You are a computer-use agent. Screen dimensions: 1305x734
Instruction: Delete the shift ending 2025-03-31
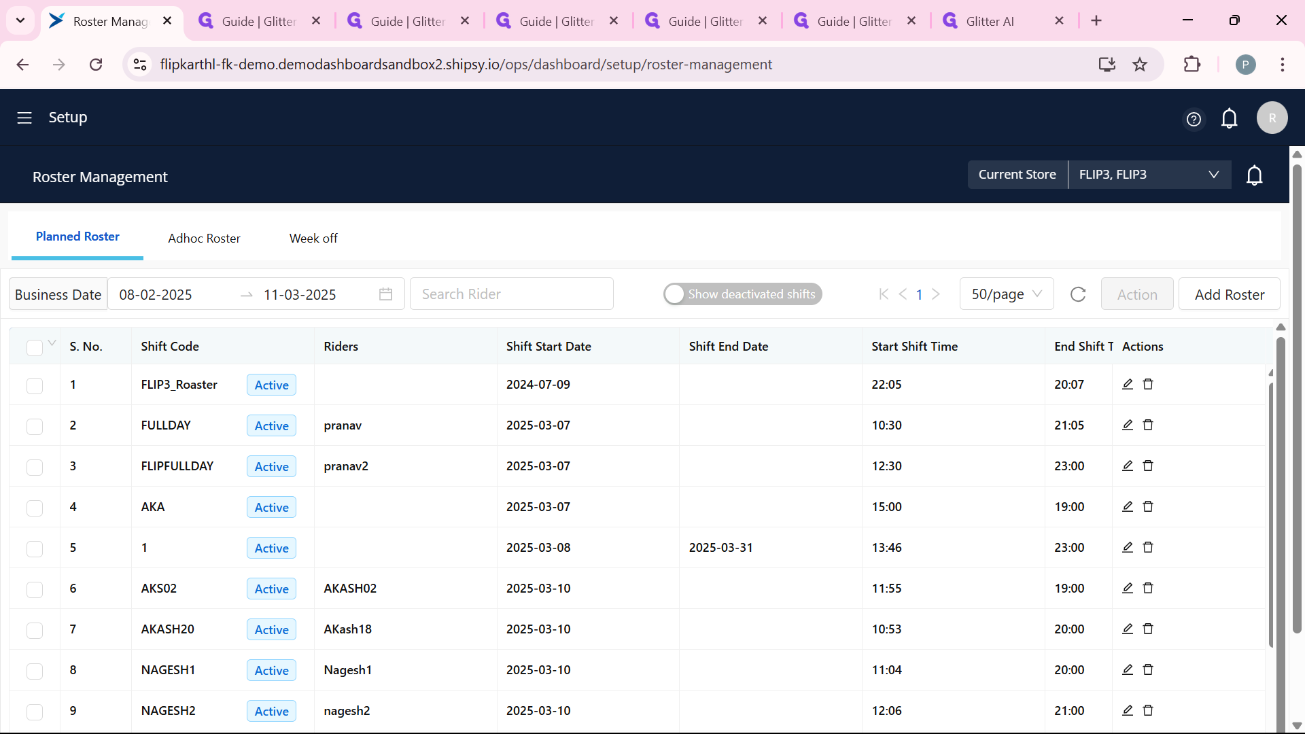[x=1148, y=547]
